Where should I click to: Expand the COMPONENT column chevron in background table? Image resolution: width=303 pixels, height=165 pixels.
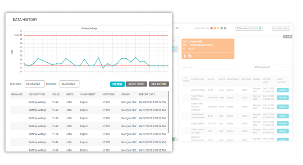[x=229, y=82]
